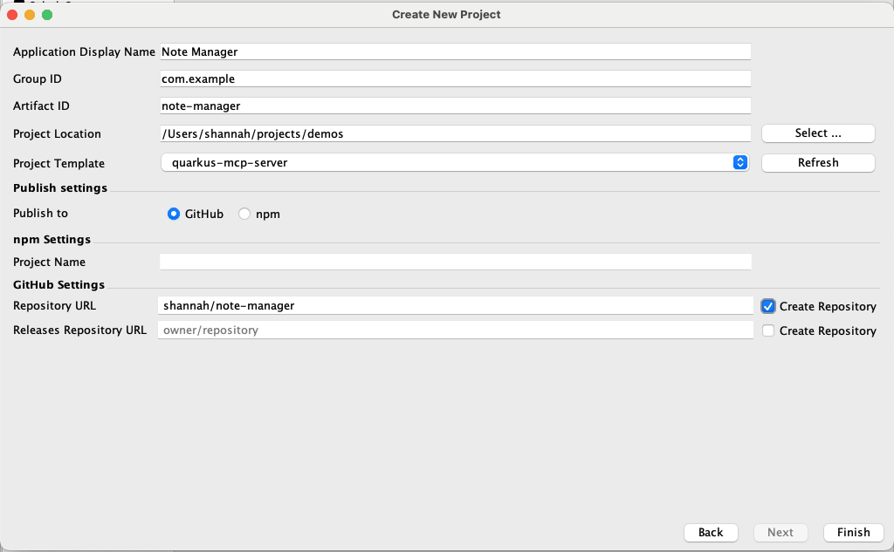Click into the Artifact ID field
The width and height of the screenshot is (894, 552).
456,106
